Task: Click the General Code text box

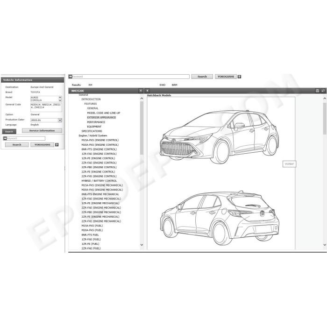Action: click(46, 107)
